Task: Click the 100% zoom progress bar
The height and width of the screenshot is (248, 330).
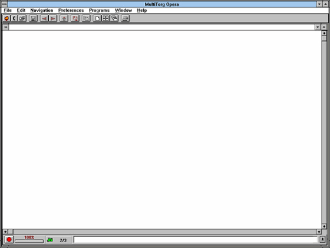Action: click(29, 241)
